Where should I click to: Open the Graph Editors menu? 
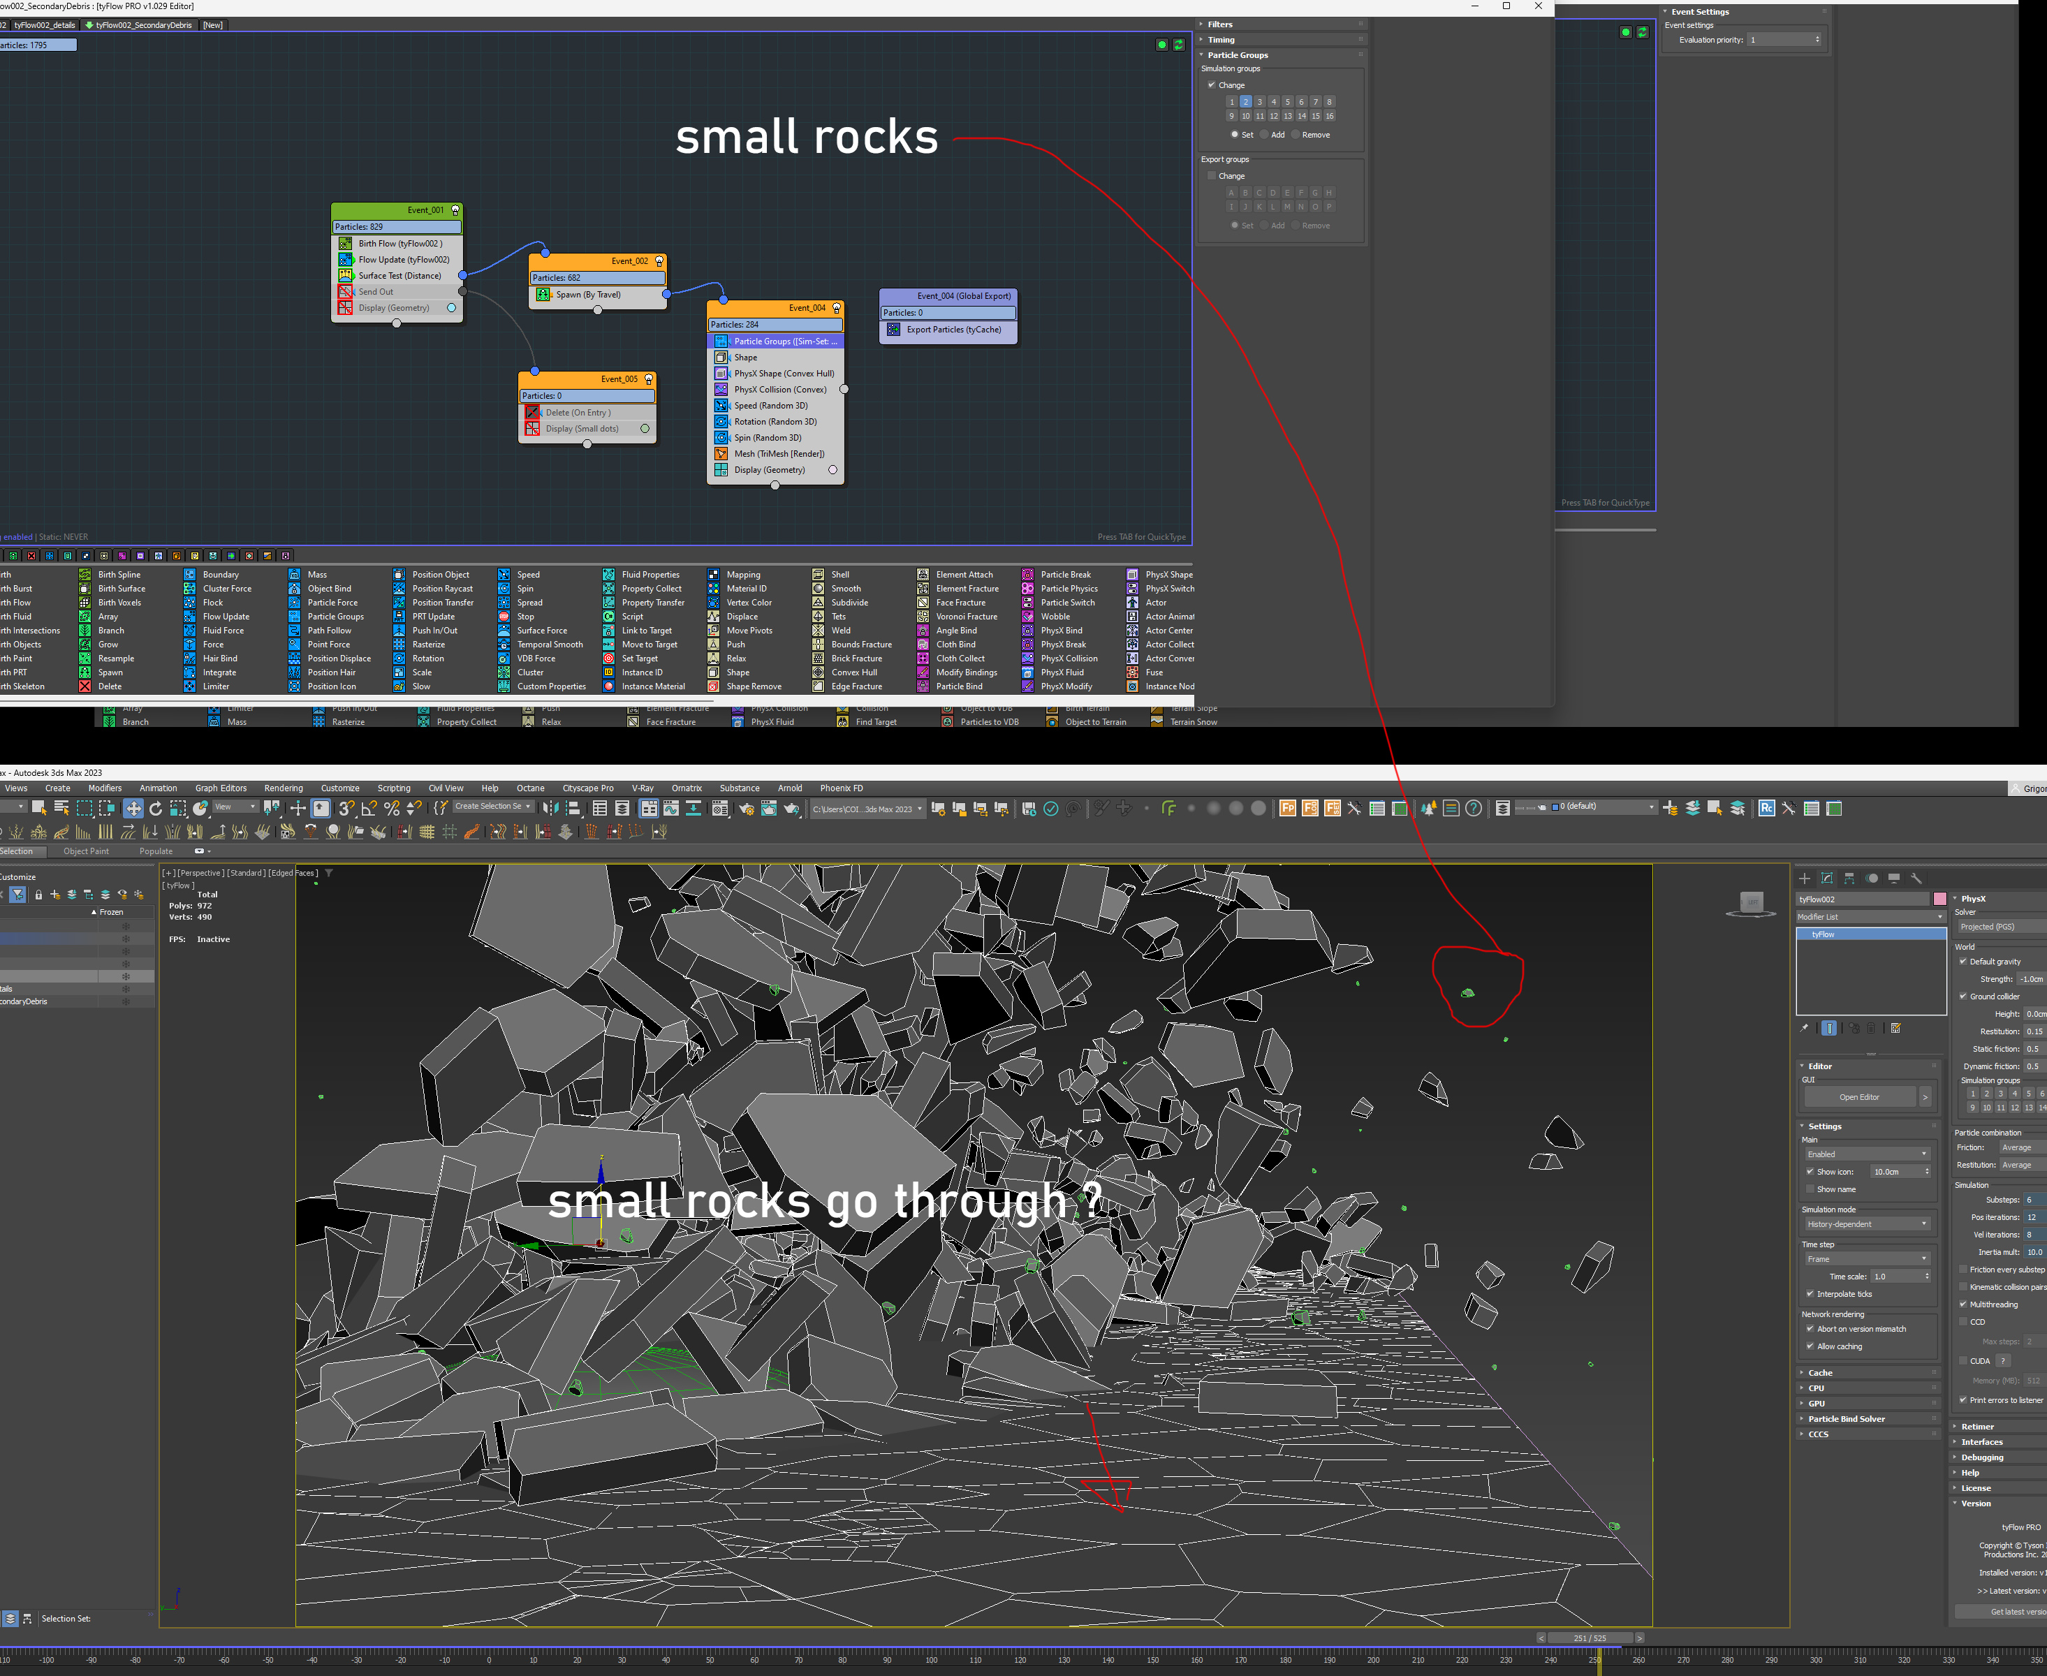pyautogui.click(x=220, y=788)
